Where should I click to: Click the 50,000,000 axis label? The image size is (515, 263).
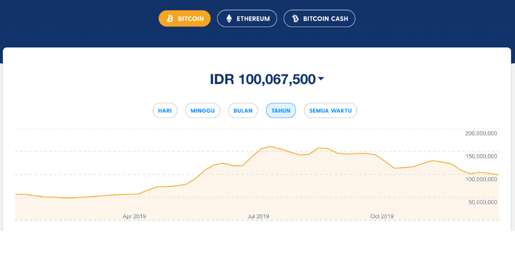point(483,202)
